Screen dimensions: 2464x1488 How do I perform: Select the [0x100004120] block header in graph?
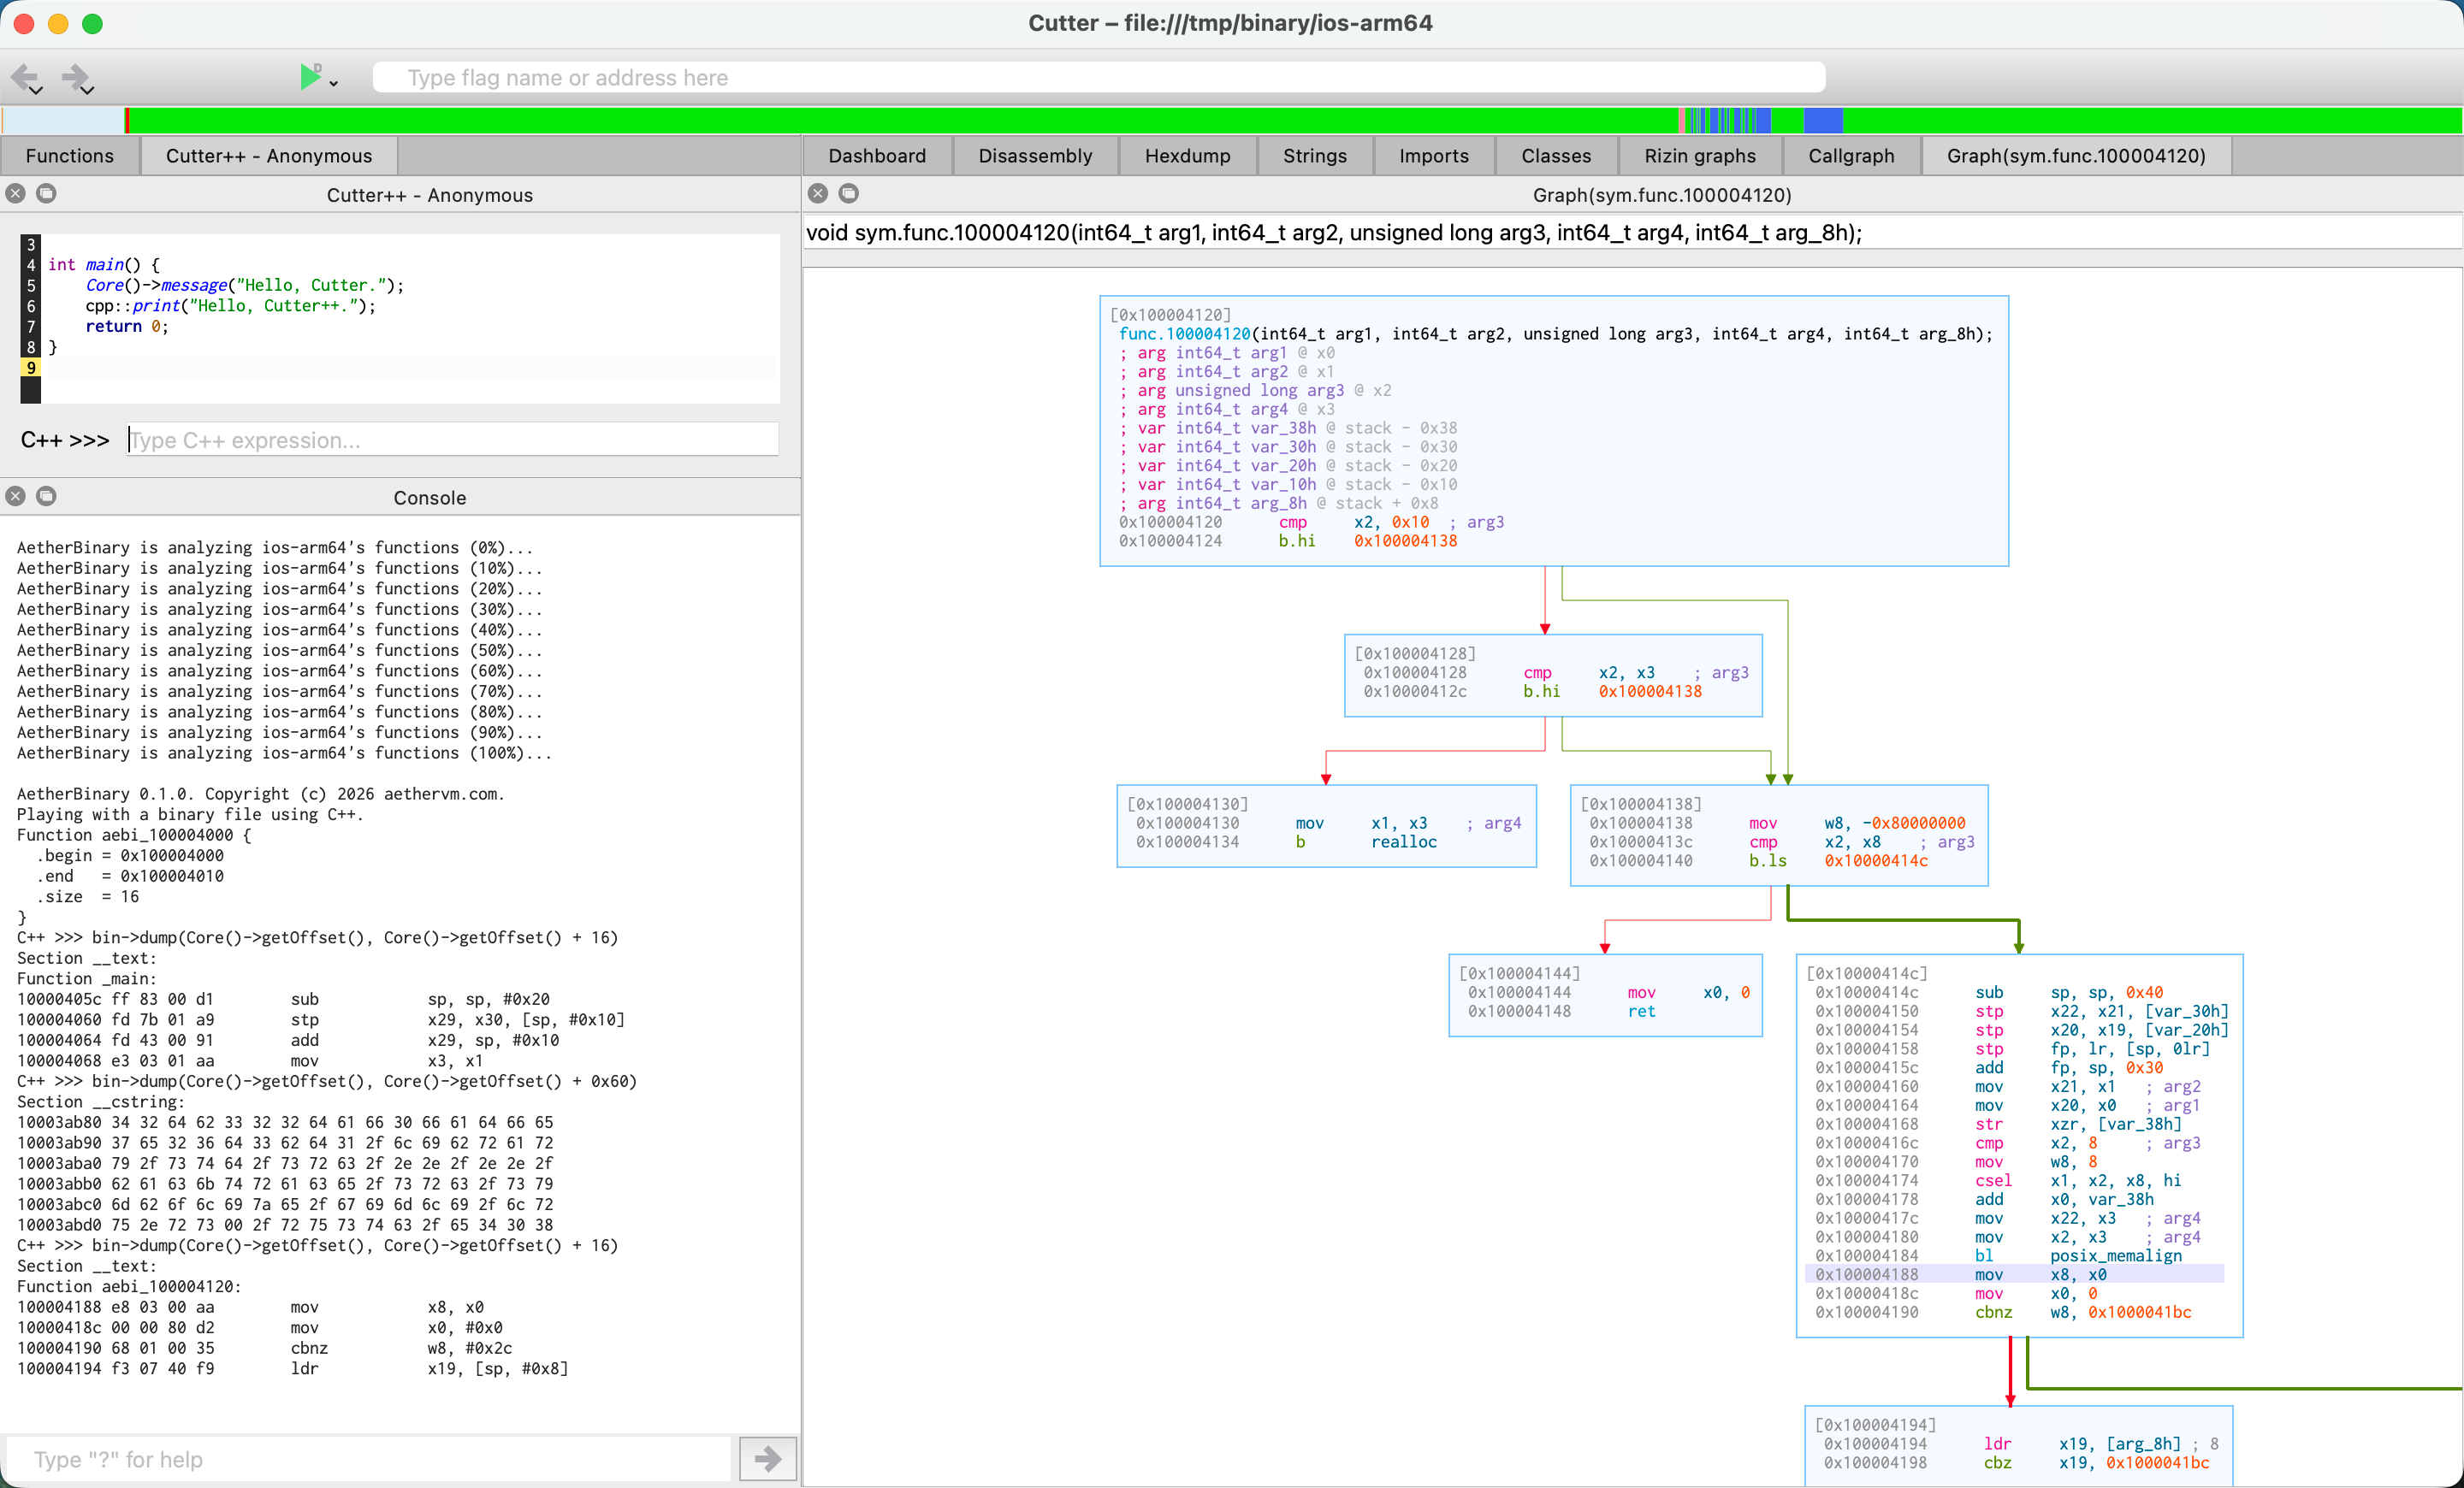pos(1170,315)
